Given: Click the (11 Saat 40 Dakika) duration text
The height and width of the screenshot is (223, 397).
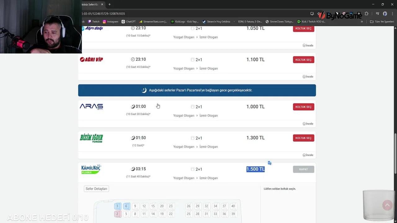Looking at the screenshot, I should coord(138,177).
